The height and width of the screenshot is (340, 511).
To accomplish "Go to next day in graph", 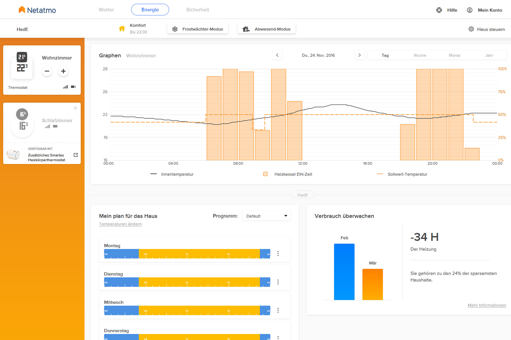I will 360,55.
